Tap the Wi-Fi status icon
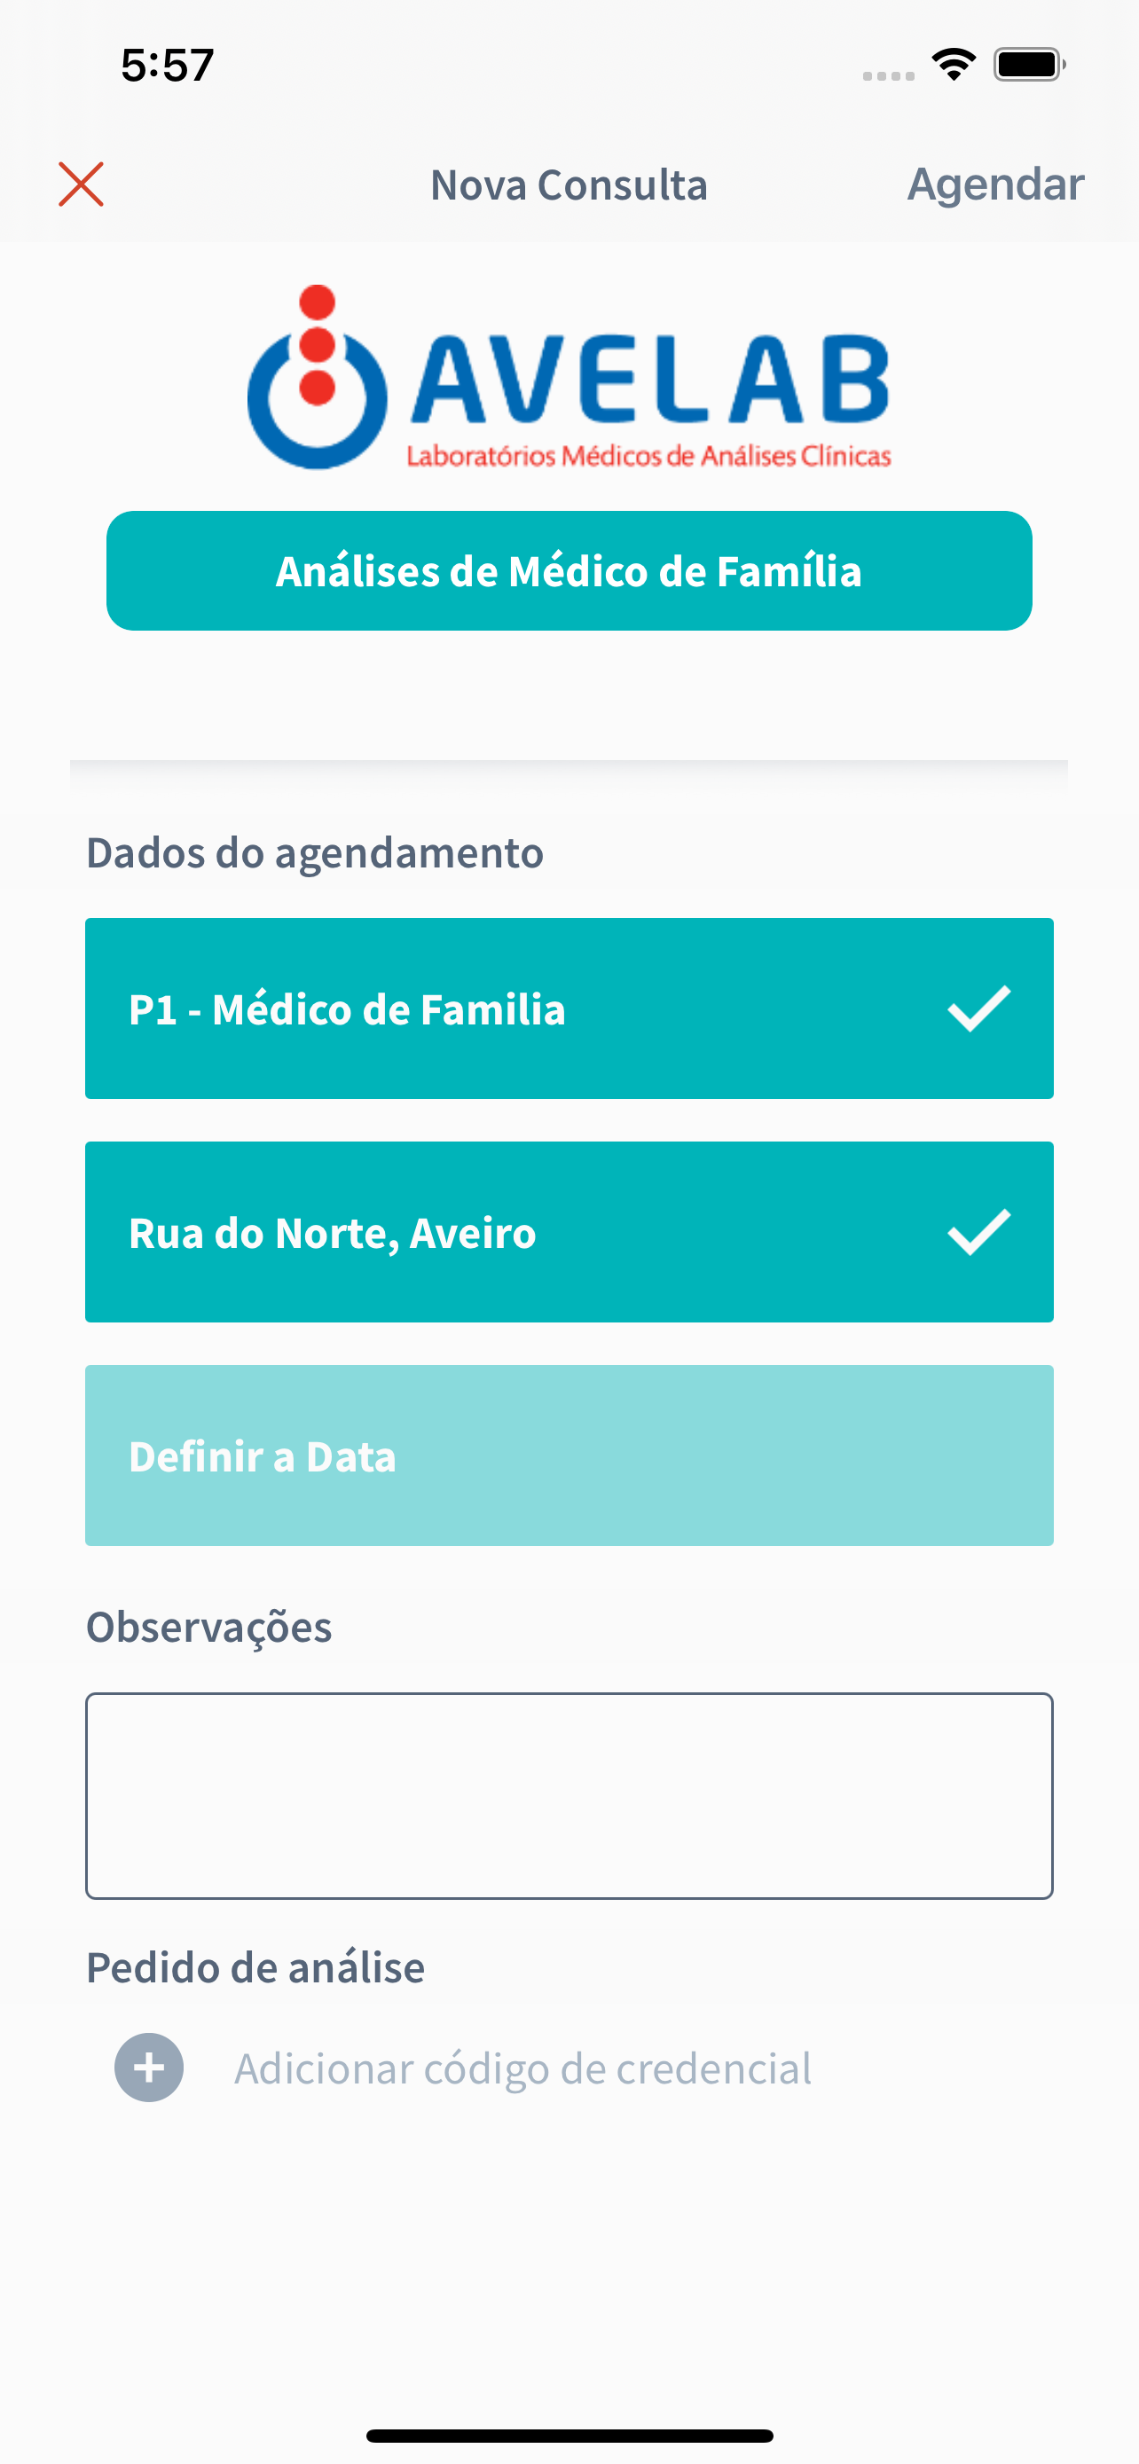This screenshot has width=1139, height=2464. 954,65
